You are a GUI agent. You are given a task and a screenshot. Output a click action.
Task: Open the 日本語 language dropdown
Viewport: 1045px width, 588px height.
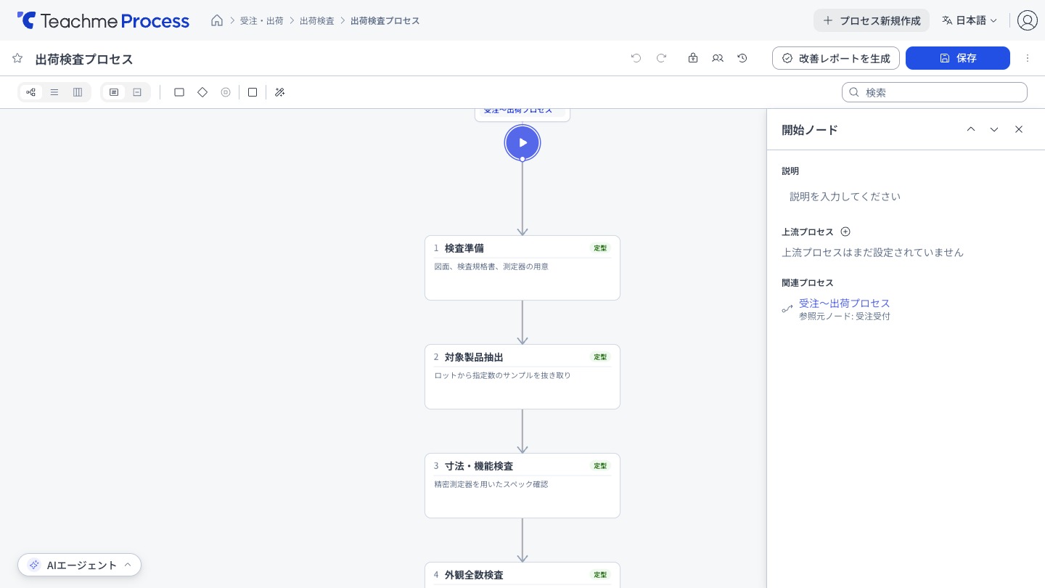970,20
